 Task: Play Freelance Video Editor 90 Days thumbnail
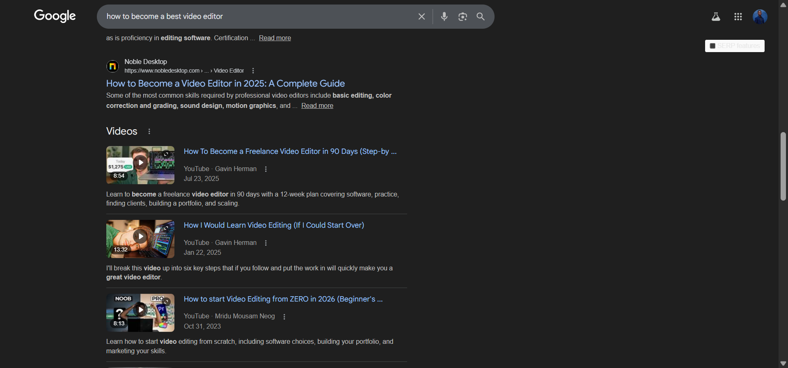point(140,165)
